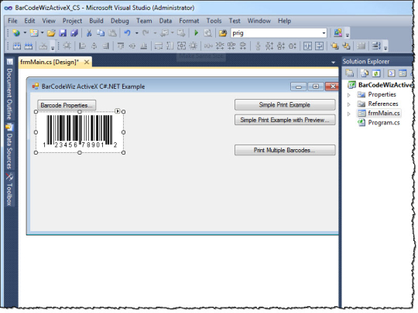This screenshot has width=418, height=313.
Task: Click the Align Centers layout icon
Action: point(94,46)
